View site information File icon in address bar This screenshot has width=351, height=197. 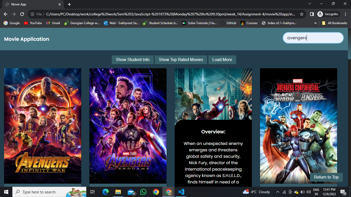pyautogui.click(x=36, y=14)
